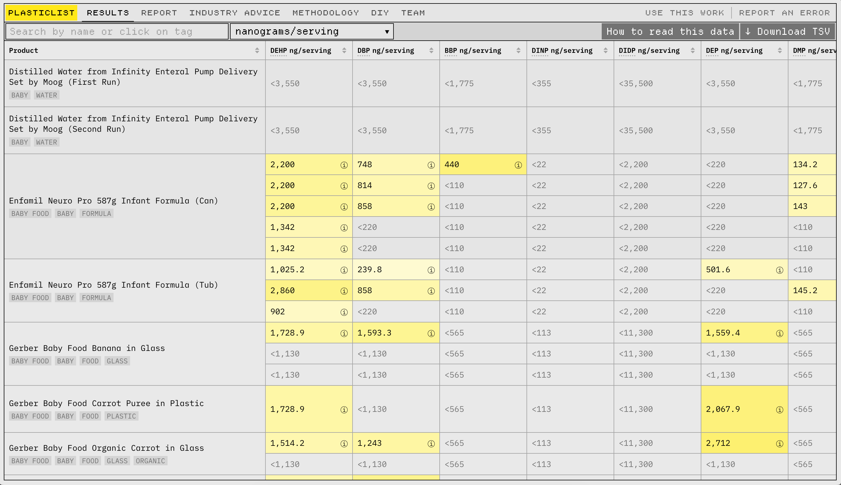The image size is (841, 485).
Task: Click info icon next to BBP value 440
Action: coord(518,165)
